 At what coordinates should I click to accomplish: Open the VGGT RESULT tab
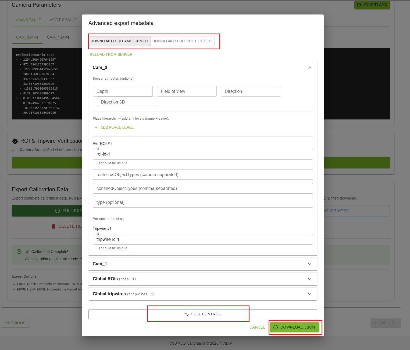63,20
